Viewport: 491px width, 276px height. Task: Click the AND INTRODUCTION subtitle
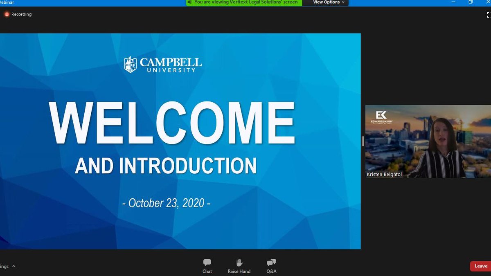point(166,166)
